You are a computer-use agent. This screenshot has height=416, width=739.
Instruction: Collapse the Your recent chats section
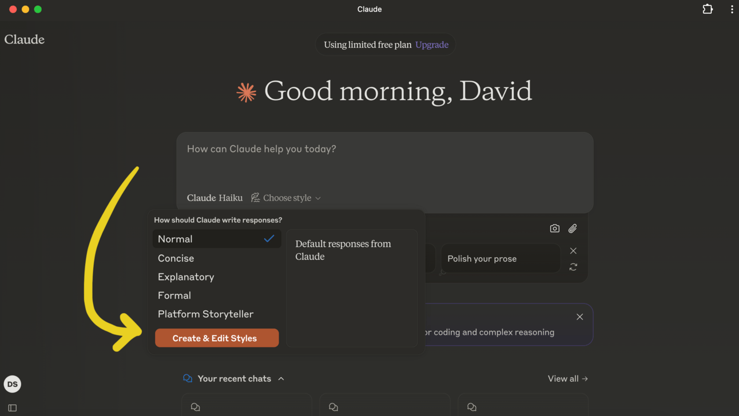281,379
